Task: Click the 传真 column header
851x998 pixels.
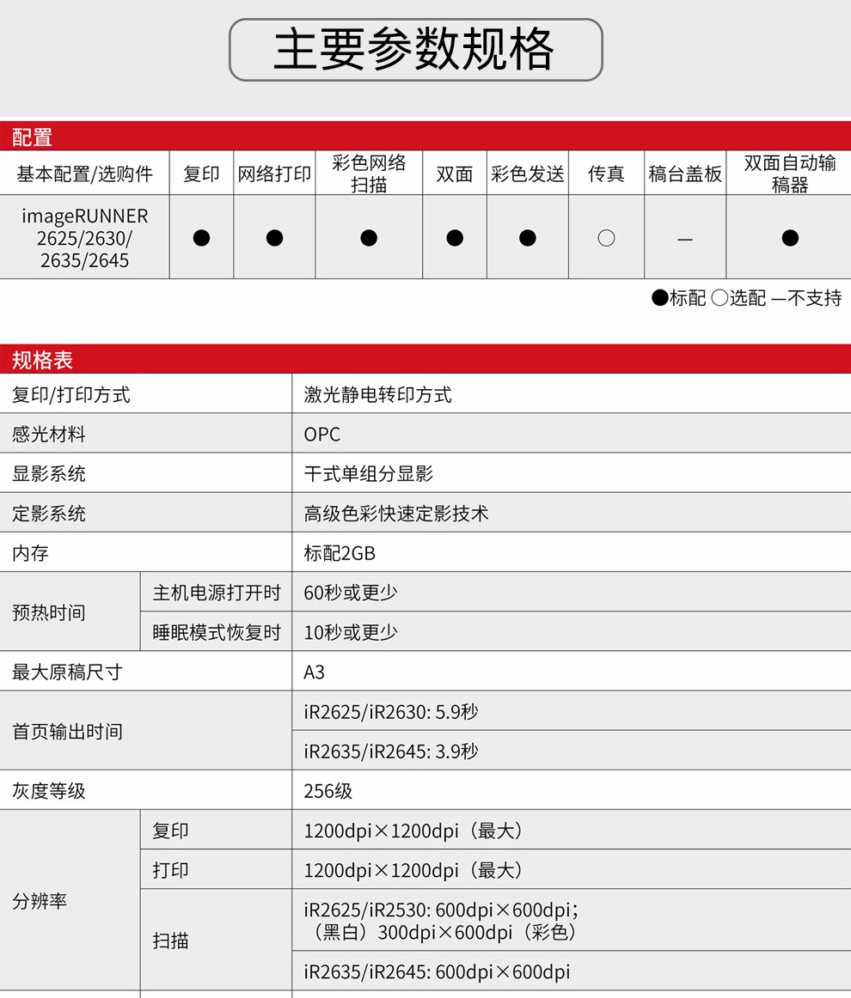Action: click(x=606, y=173)
